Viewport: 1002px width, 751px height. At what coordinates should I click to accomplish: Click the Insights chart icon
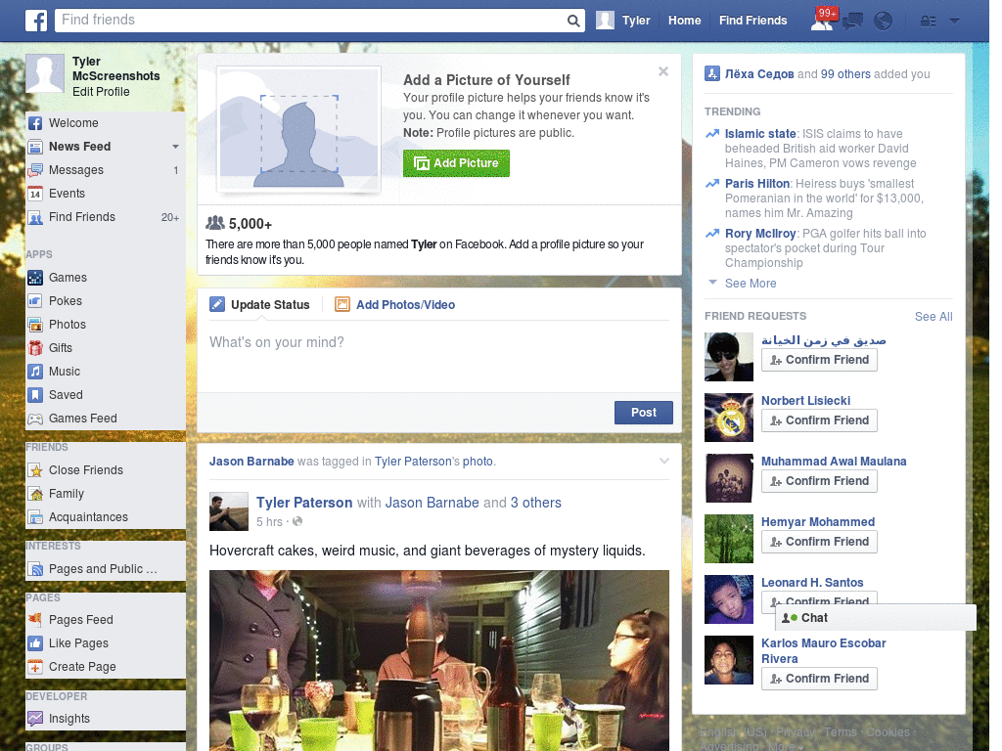[x=35, y=719]
